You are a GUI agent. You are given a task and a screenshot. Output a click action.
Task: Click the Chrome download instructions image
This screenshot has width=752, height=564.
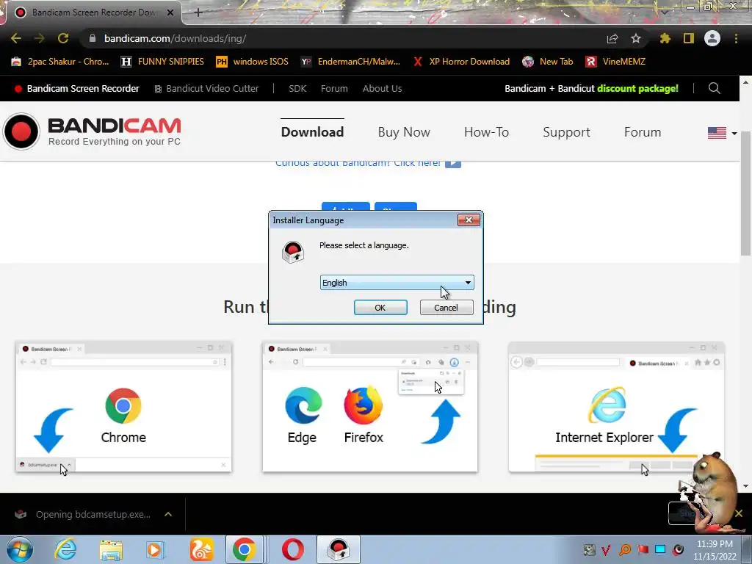pyautogui.click(x=123, y=407)
